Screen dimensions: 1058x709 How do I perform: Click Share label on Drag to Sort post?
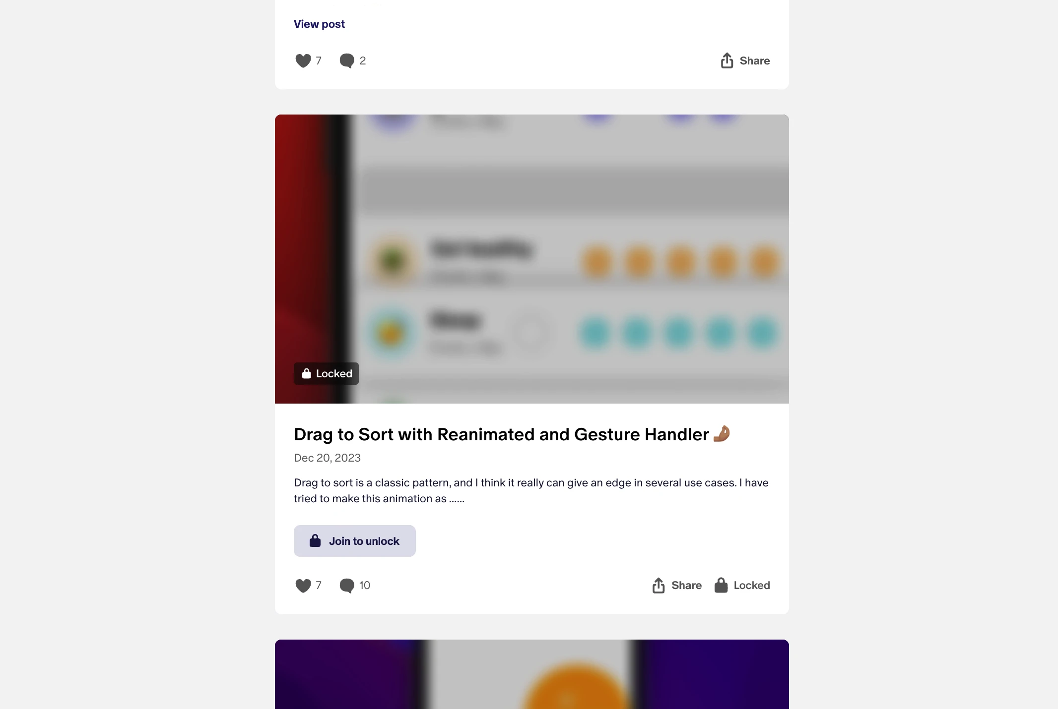click(x=686, y=586)
